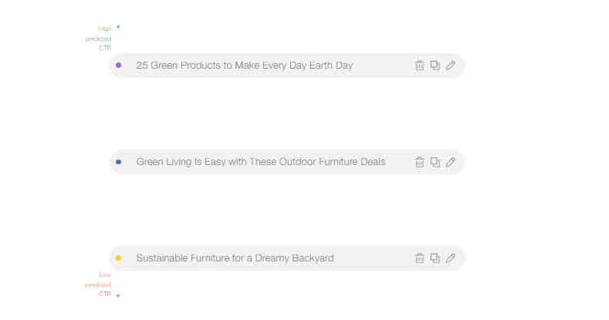
Task: Edit the 'Green Living Is Easy' headline
Action: click(451, 162)
